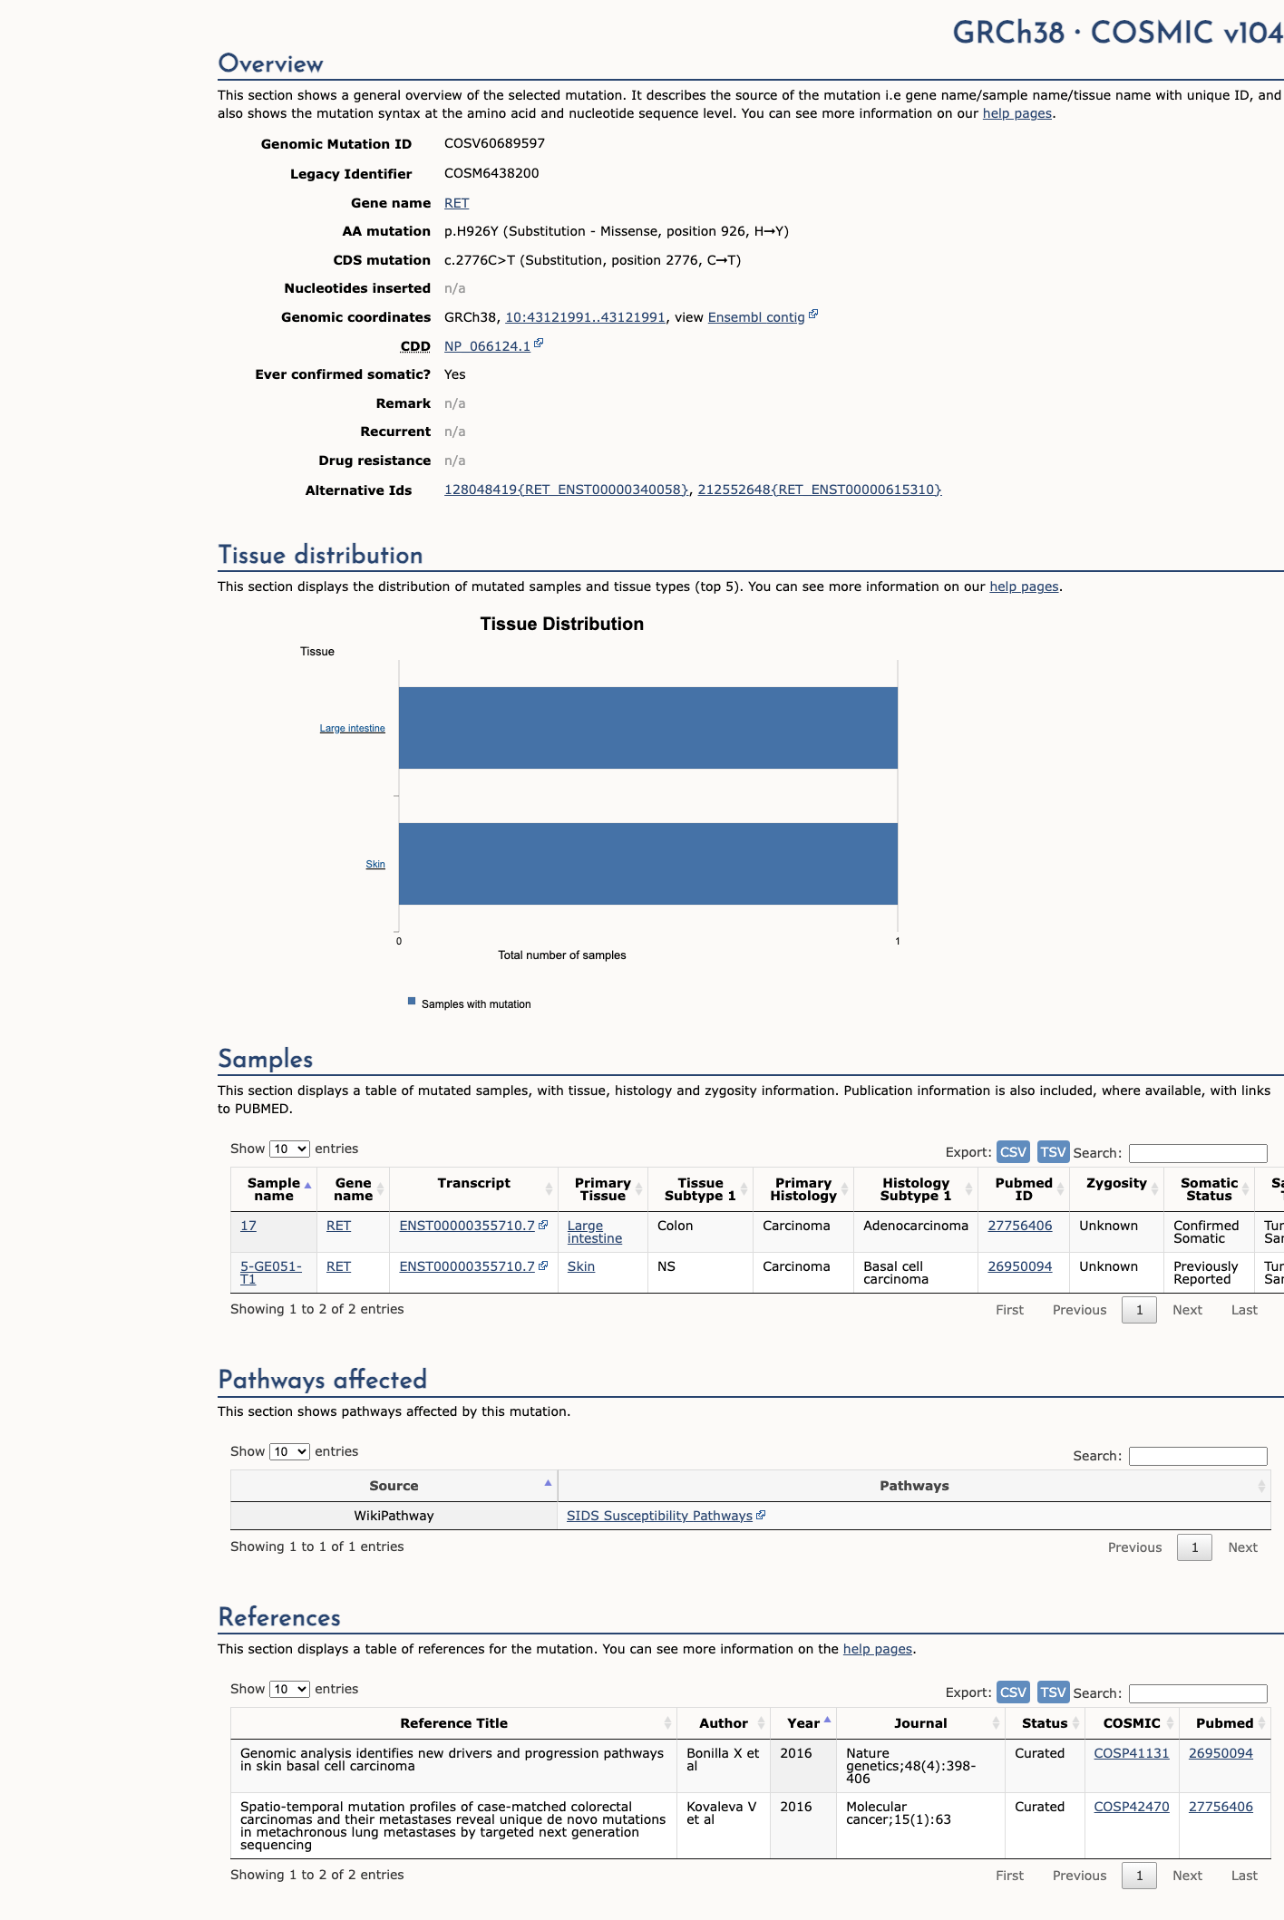The width and height of the screenshot is (1284, 1920).
Task: Sort Pathways table by Pathways column
Action: [914, 1486]
